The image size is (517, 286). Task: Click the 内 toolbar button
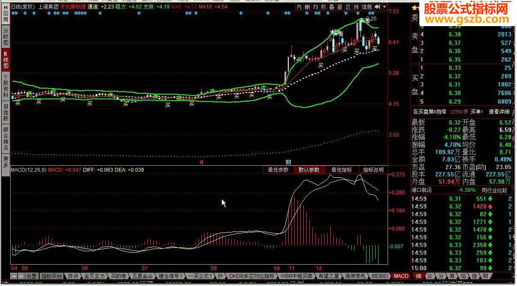tap(299, 7)
